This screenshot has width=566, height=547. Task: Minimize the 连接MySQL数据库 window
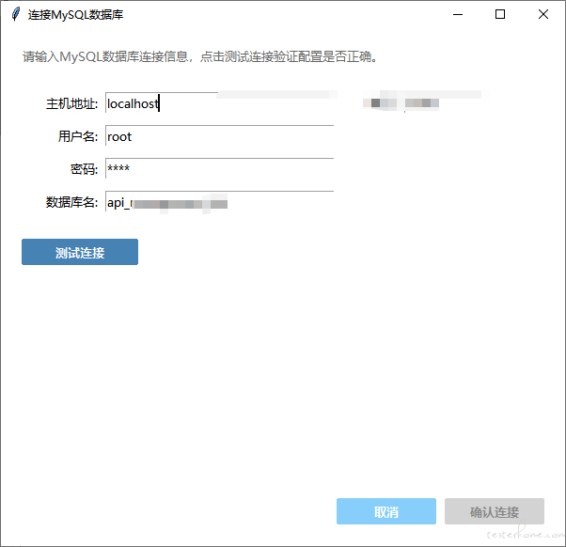(458, 14)
